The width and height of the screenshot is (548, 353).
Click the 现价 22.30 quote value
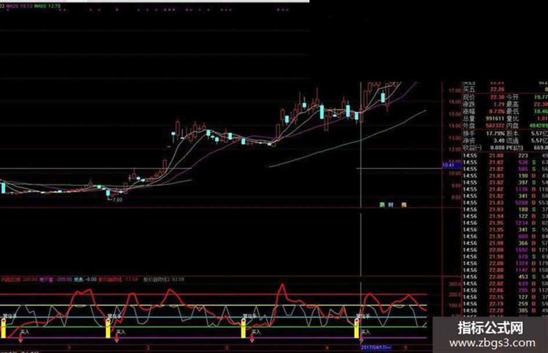[x=497, y=97]
